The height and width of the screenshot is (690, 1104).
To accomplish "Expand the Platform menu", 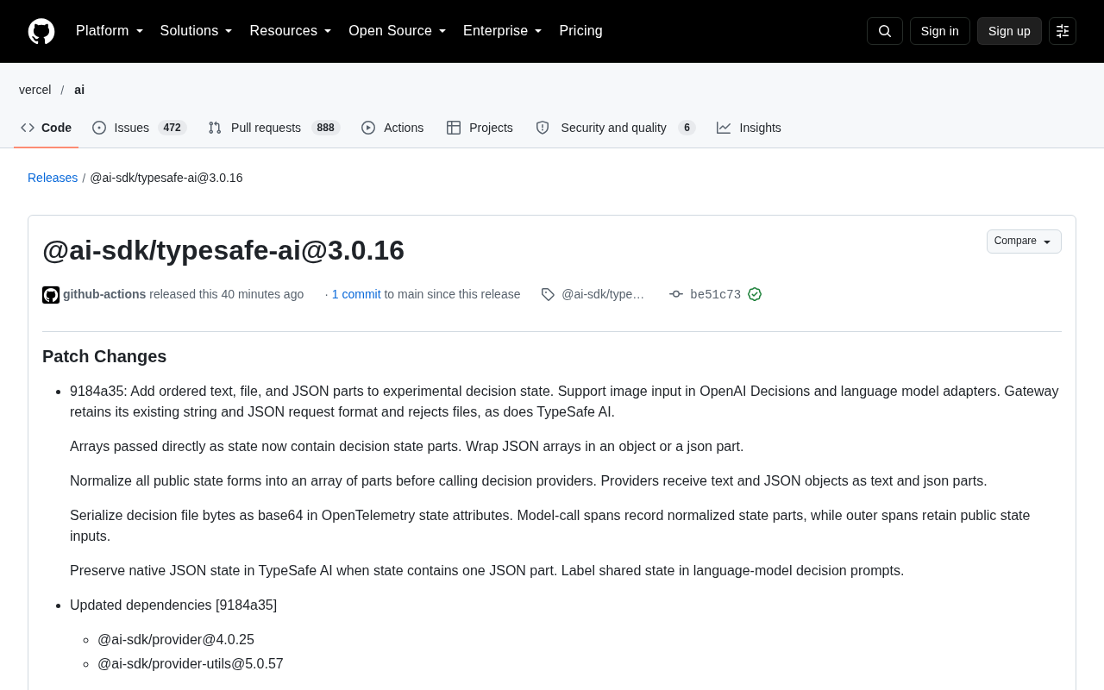I will click(x=110, y=31).
